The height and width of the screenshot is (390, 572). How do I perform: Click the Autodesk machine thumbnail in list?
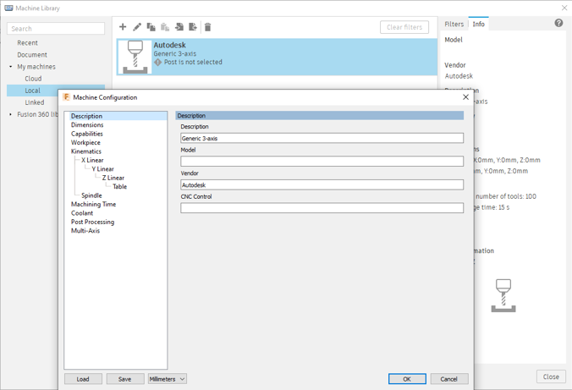pos(135,57)
